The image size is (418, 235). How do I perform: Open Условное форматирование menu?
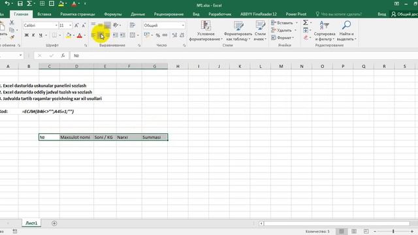206,31
